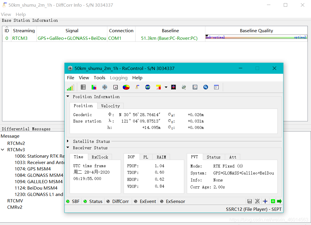Click the crosshair target toolbar icon
The width and height of the screenshot is (311, 225).
point(105,87)
